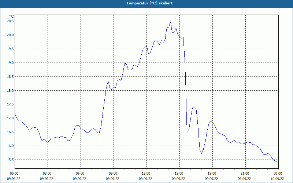Viewport: 293px width, 183px height.
Task: Click the 10.09.22 date label
Action: tap(277, 179)
